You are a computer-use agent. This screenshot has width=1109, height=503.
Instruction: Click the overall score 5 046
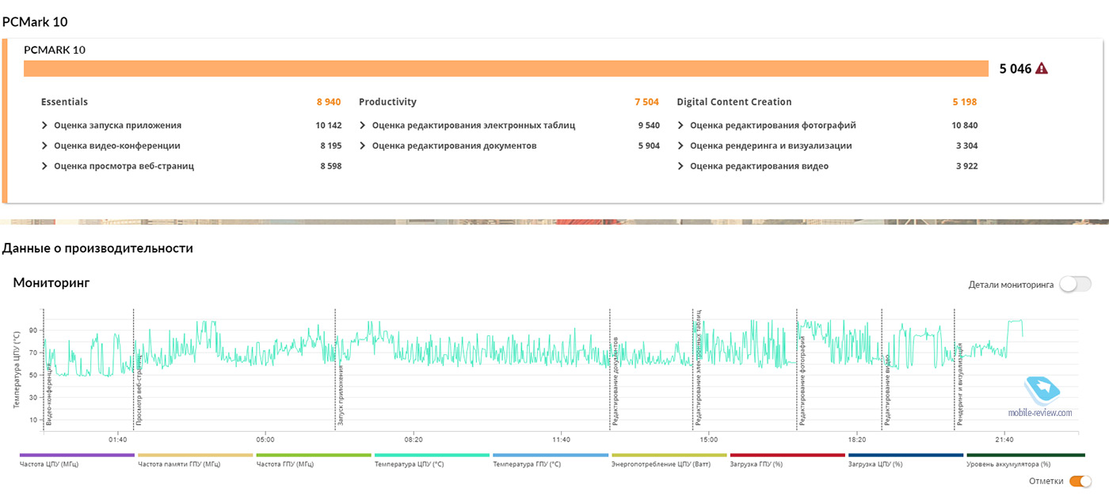1016,69
